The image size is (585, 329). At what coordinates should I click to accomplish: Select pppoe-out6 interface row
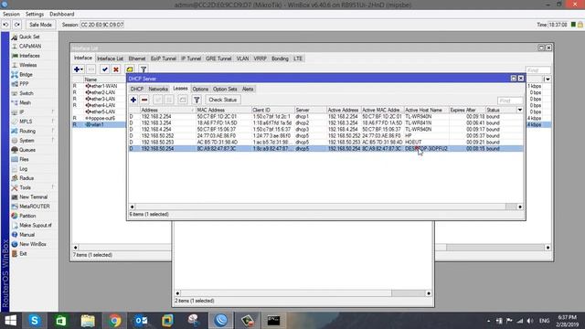pyautogui.click(x=99, y=118)
